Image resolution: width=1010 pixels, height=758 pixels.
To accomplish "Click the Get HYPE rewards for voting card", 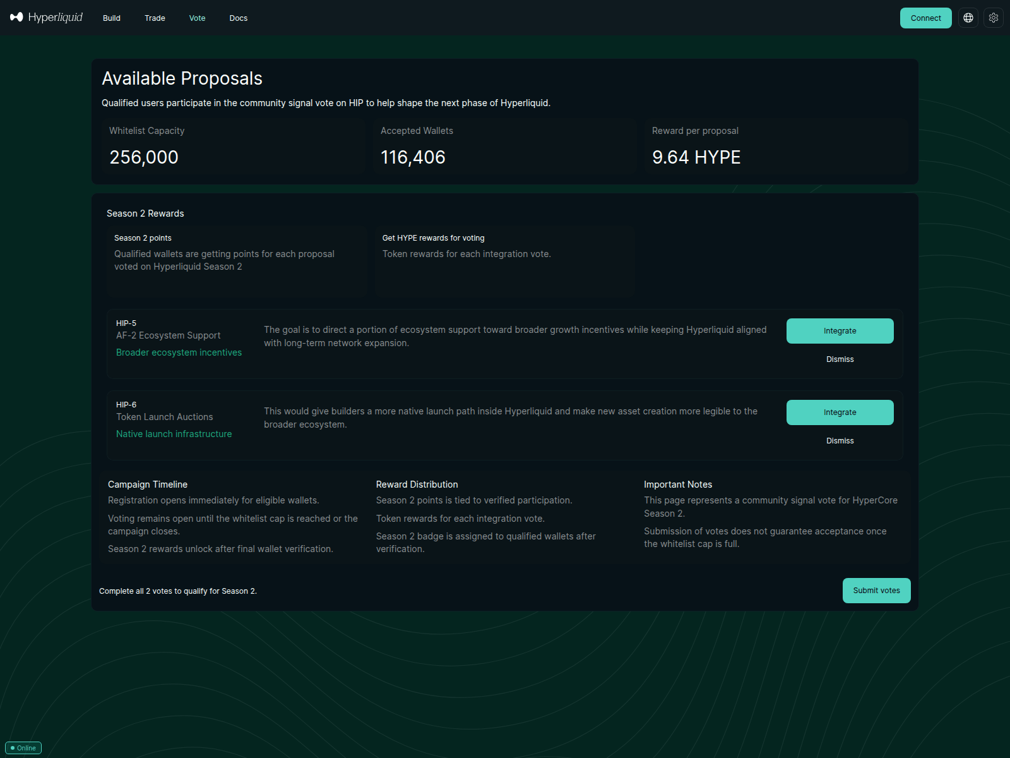I will point(505,261).
